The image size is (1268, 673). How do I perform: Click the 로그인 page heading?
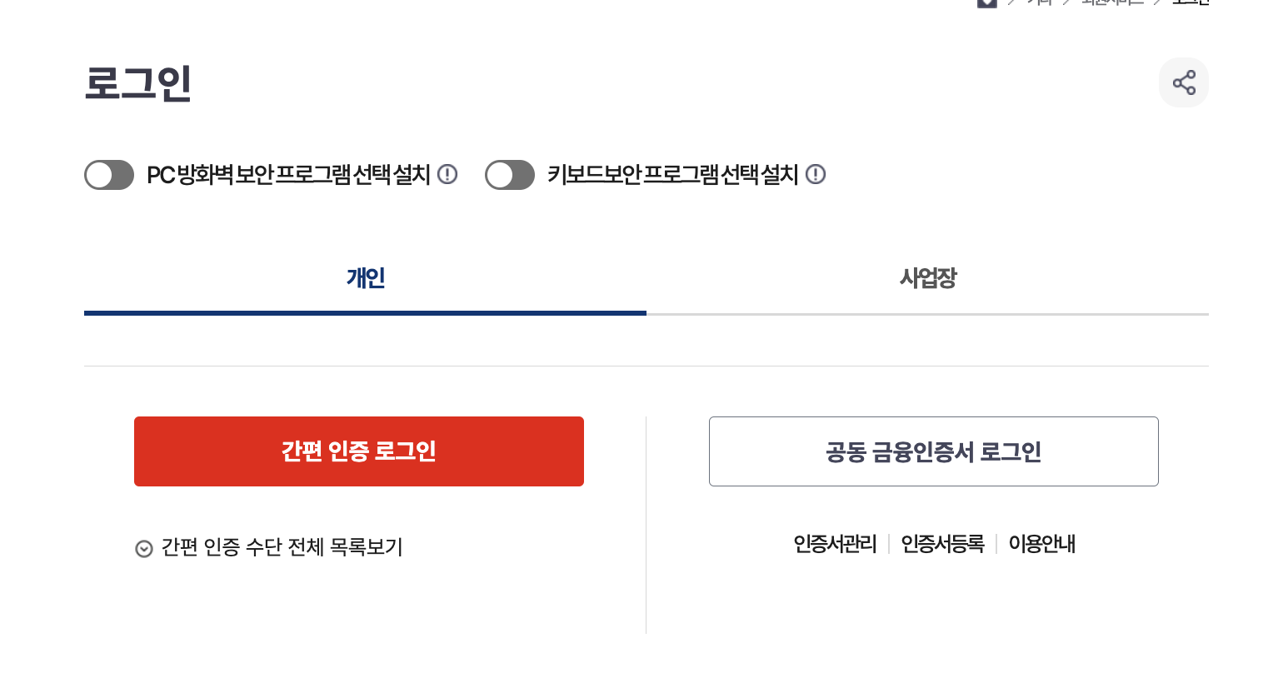tap(137, 82)
